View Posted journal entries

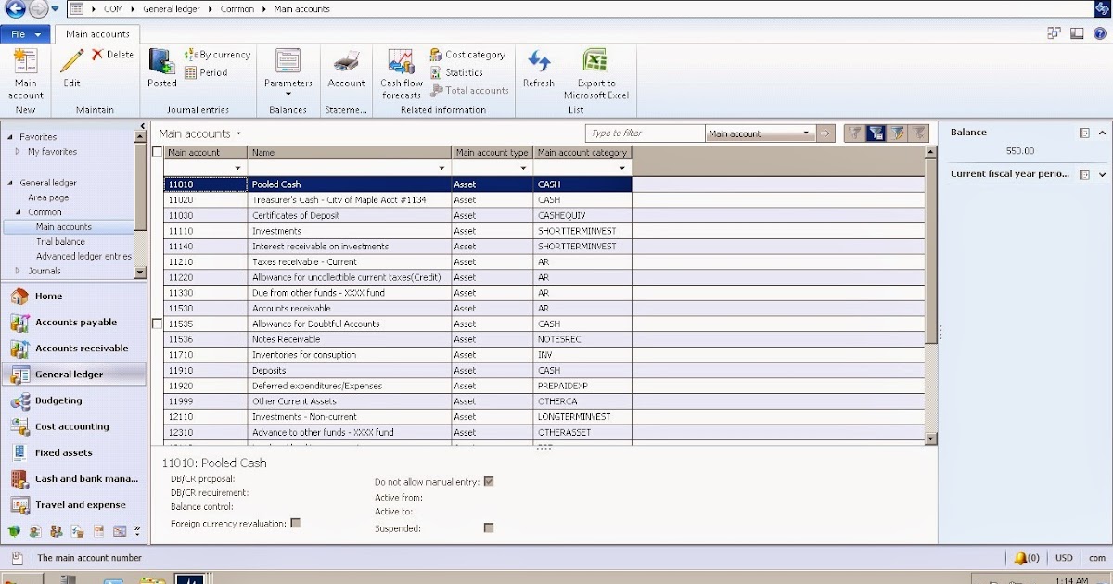tap(161, 74)
